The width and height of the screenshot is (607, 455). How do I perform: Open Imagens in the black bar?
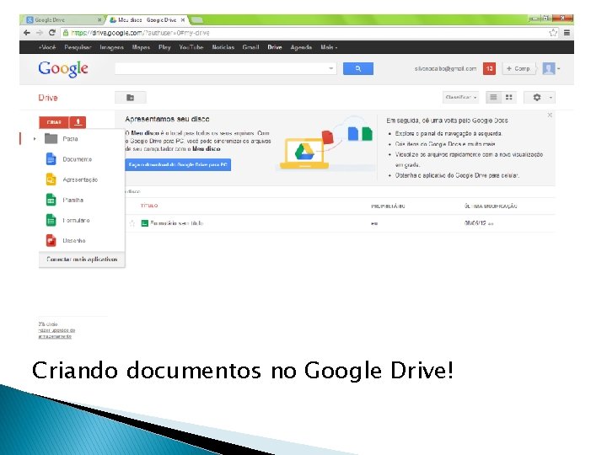(x=111, y=47)
